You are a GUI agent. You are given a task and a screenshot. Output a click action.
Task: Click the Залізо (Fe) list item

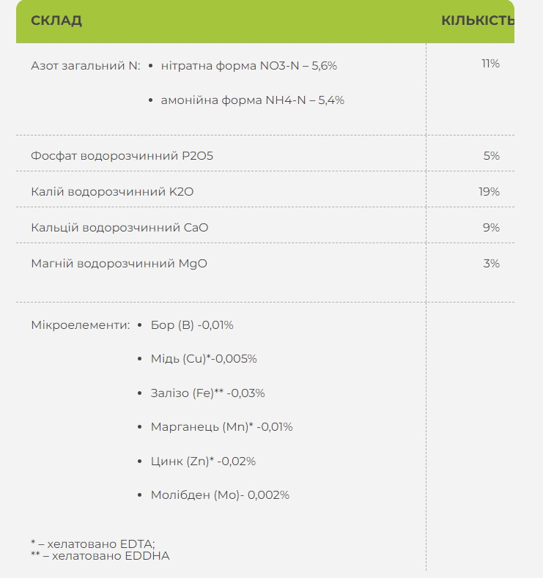(207, 393)
